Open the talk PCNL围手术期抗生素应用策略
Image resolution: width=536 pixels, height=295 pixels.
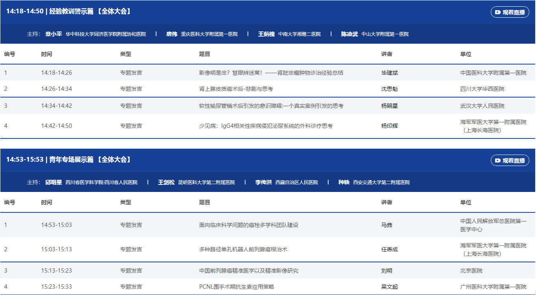pos(236,287)
